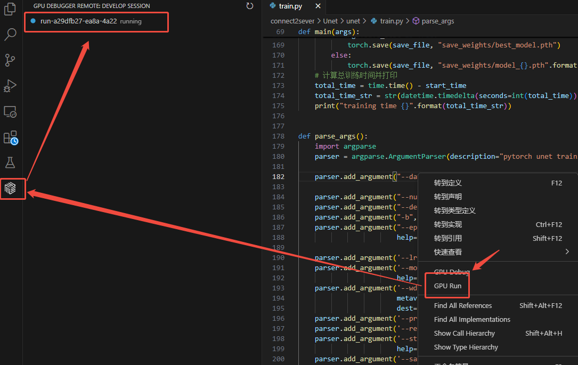Choose GPU Run from the context menu
The height and width of the screenshot is (365, 578).
tap(447, 286)
